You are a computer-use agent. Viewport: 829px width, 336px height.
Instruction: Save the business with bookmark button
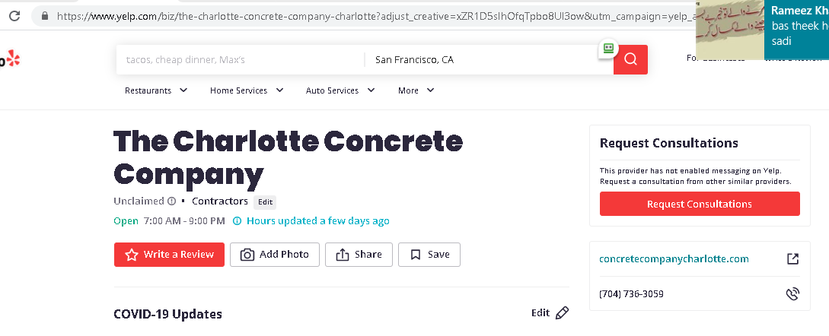point(429,255)
